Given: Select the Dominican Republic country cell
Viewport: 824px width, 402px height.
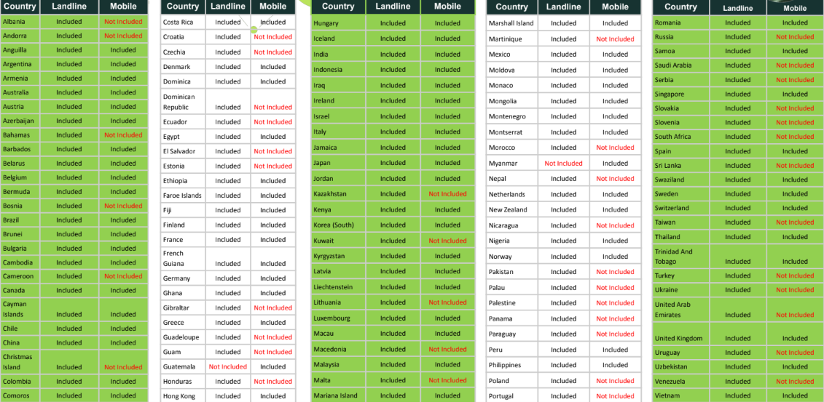Looking at the screenshot, I should [x=179, y=102].
